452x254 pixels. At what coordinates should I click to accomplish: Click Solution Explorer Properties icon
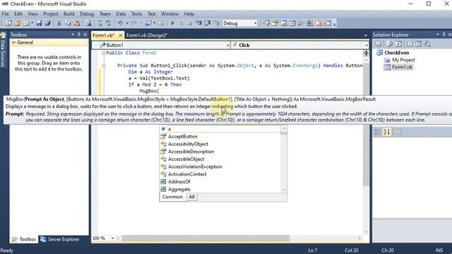[379, 44]
